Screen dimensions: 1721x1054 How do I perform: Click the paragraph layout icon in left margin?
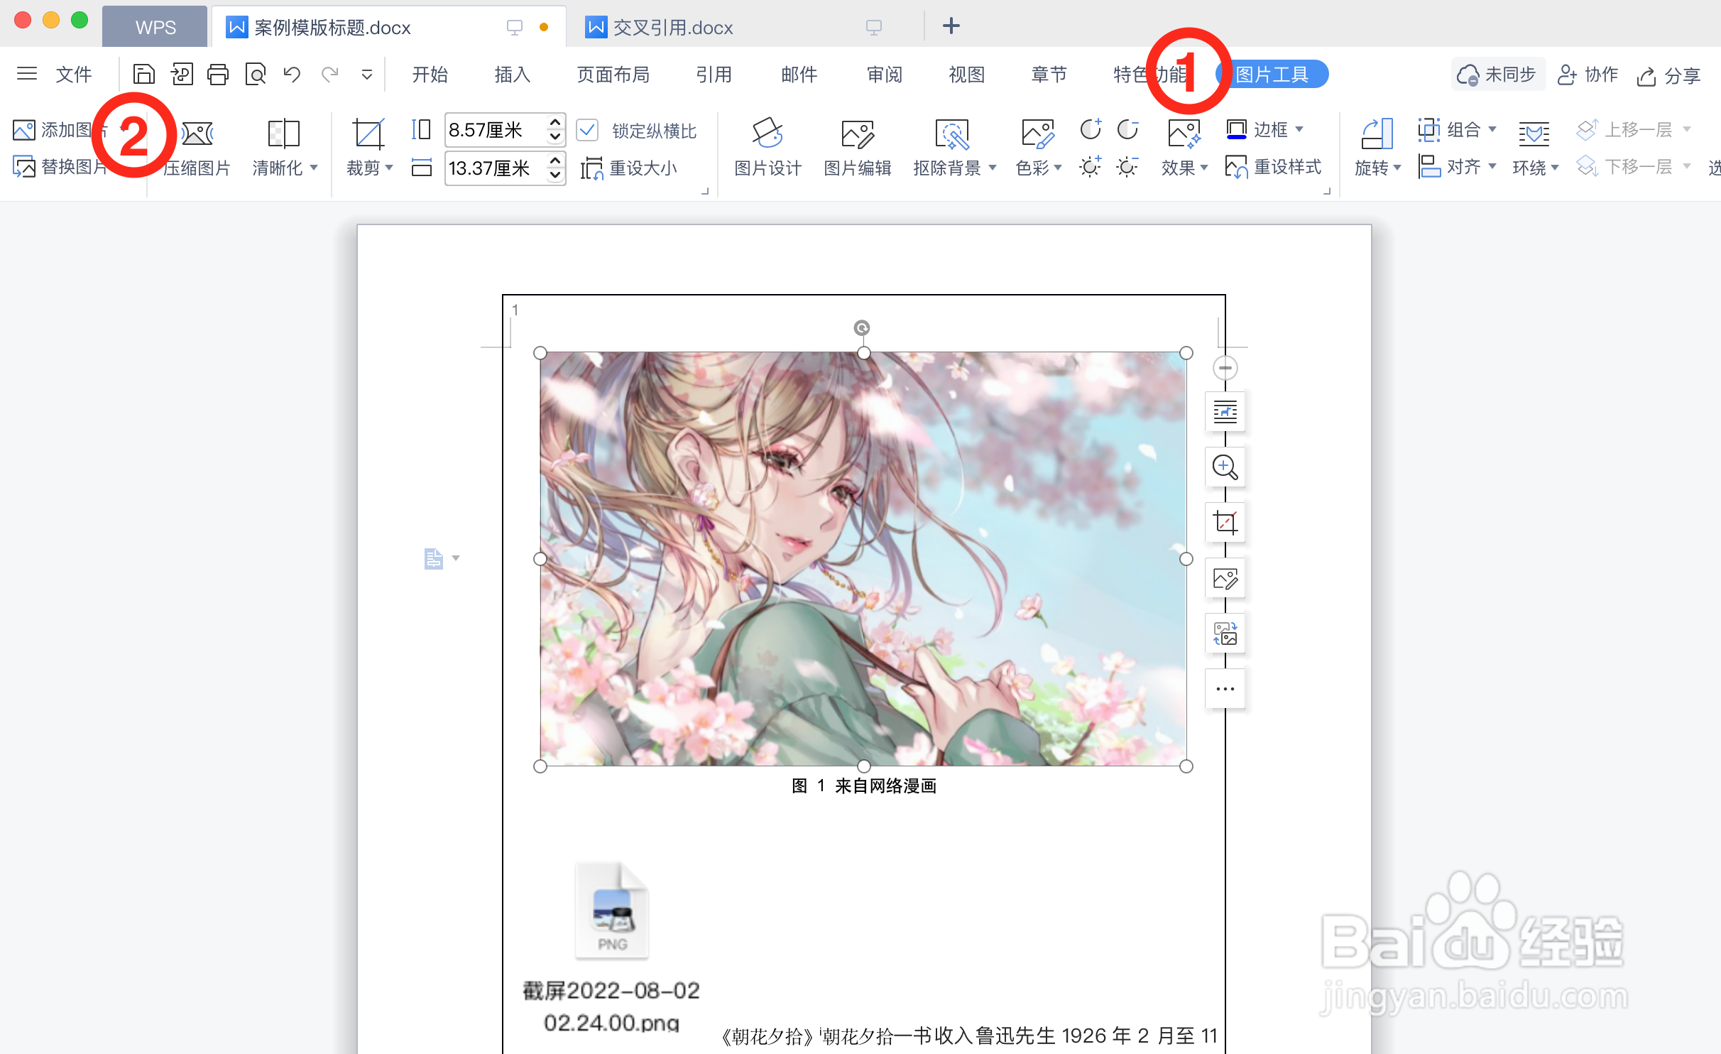434,559
